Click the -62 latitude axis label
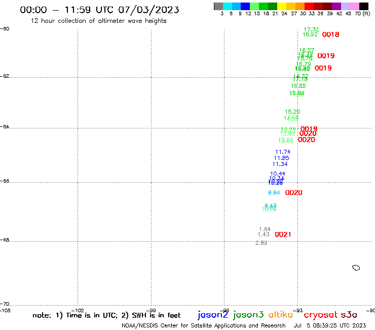Screen dimensions: 375x330 (5, 76)
